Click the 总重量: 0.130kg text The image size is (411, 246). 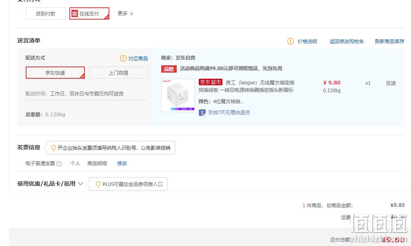point(45,115)
